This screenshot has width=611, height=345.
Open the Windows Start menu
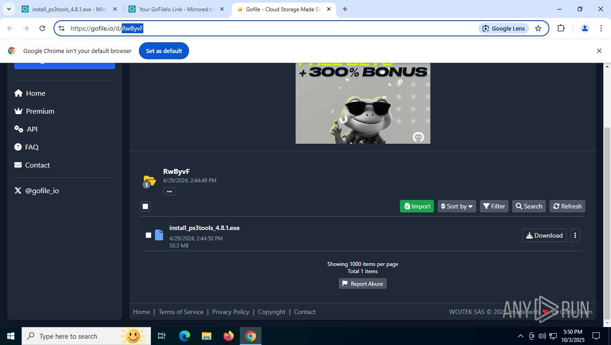[x=11, y=336]
